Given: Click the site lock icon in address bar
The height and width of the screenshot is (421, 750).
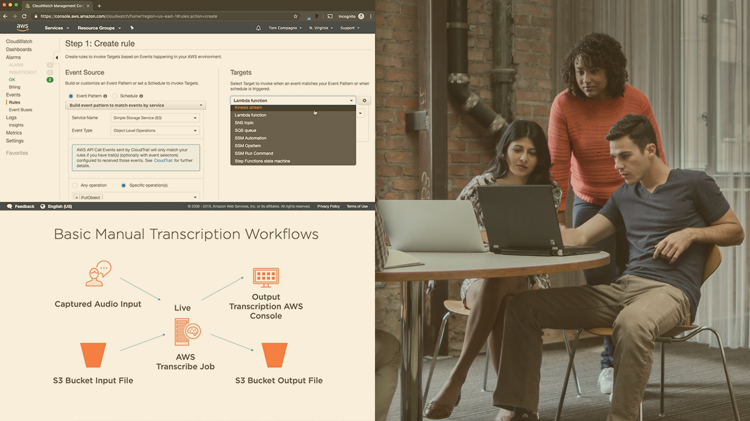Looking at the screenshot, I should [36, 16].
